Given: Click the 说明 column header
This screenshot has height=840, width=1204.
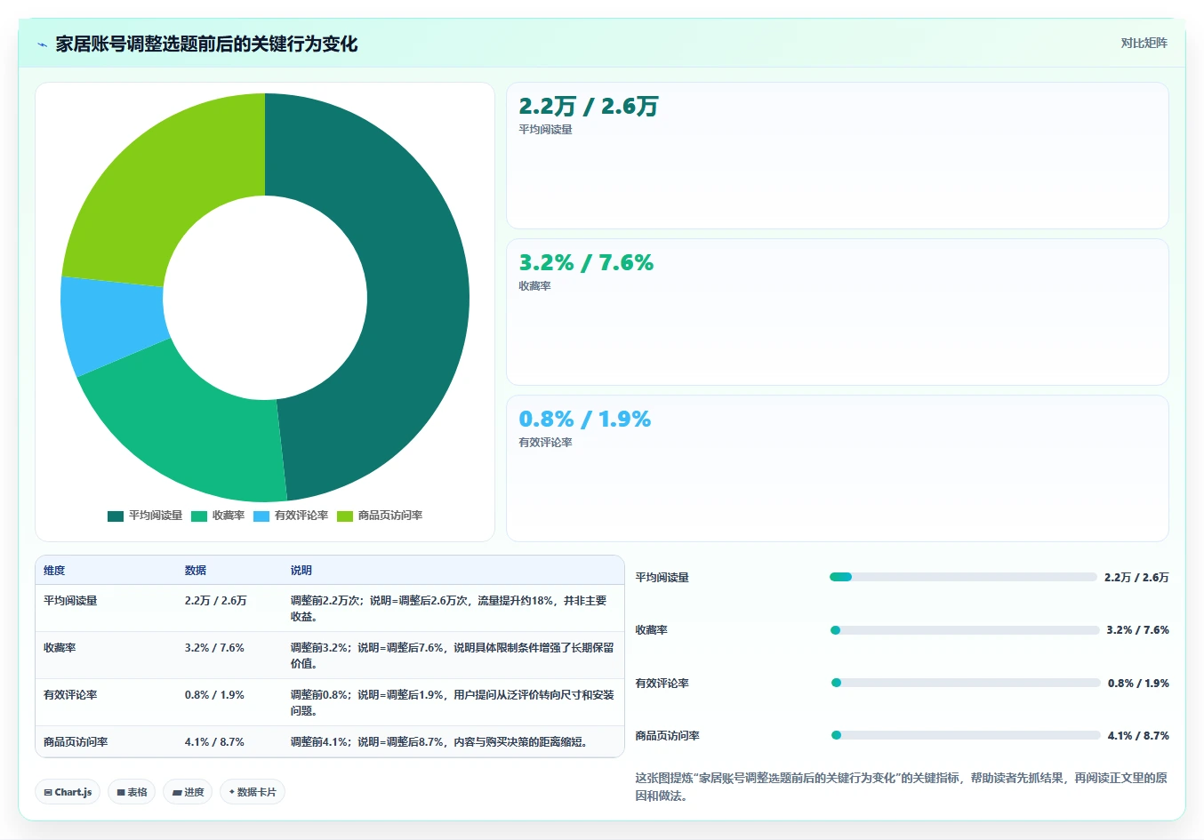Looking at the screenshot, I should 301,571.
